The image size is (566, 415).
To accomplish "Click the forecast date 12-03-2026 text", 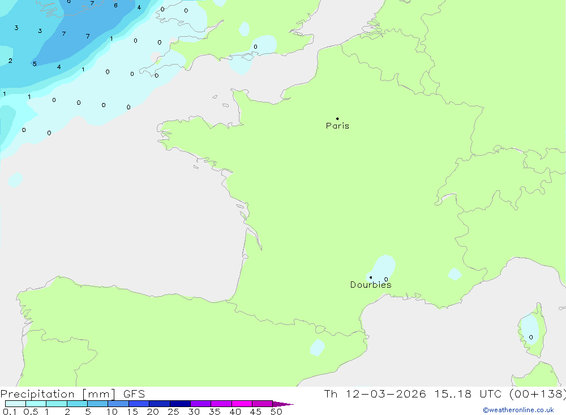I will (x=385, y=393).
